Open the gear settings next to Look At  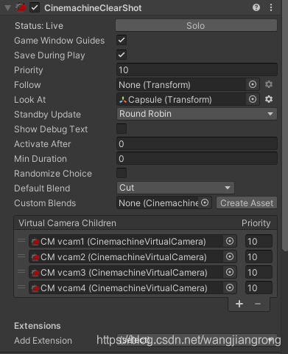269,99
